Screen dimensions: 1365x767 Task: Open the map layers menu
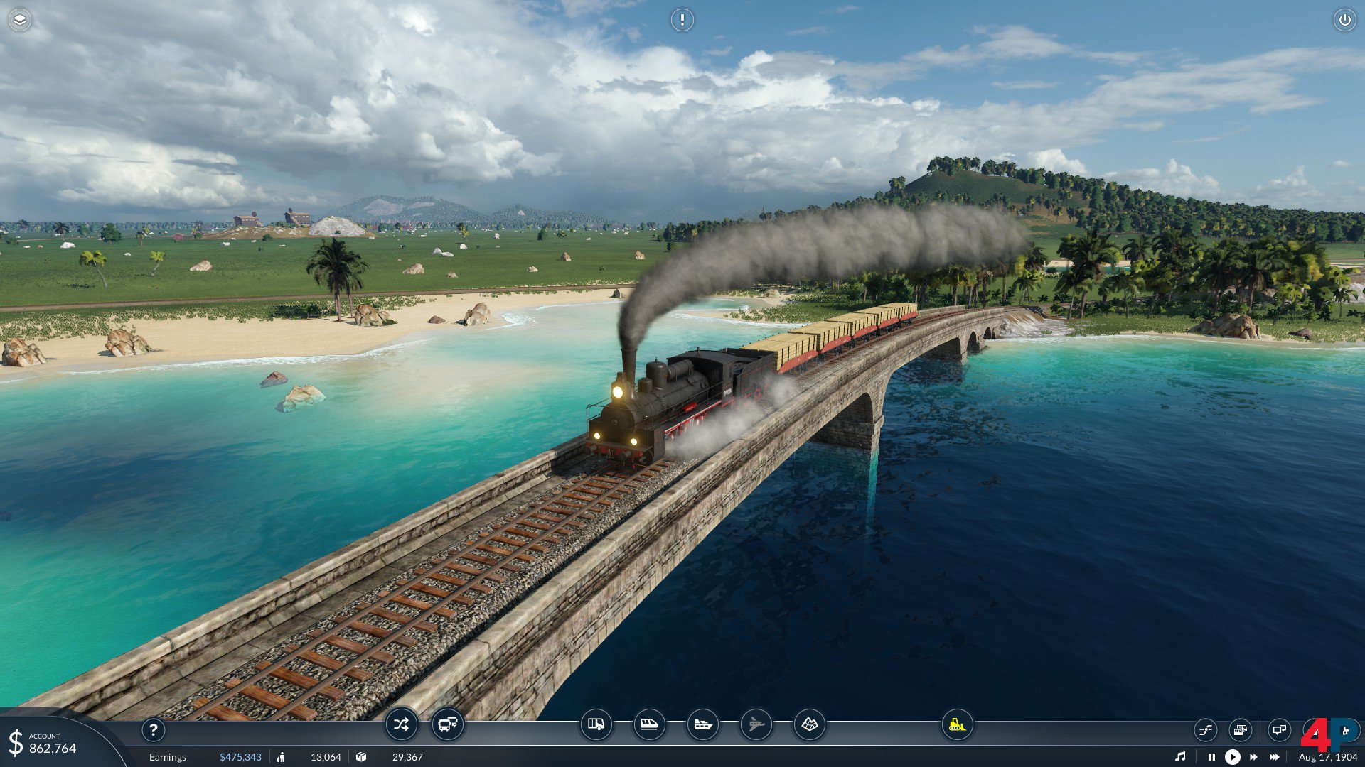pos(20,20)
